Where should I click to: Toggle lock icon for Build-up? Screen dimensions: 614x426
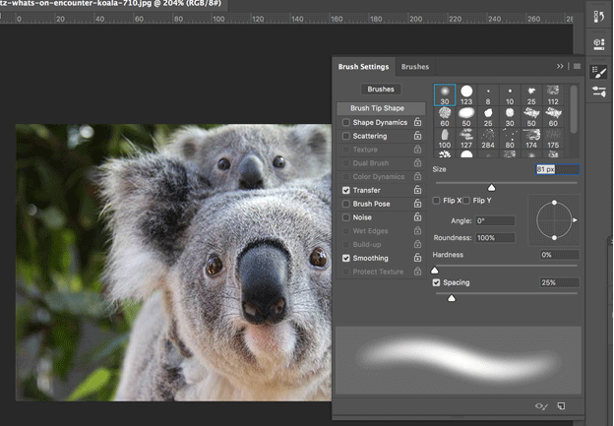tap(418, 244)
